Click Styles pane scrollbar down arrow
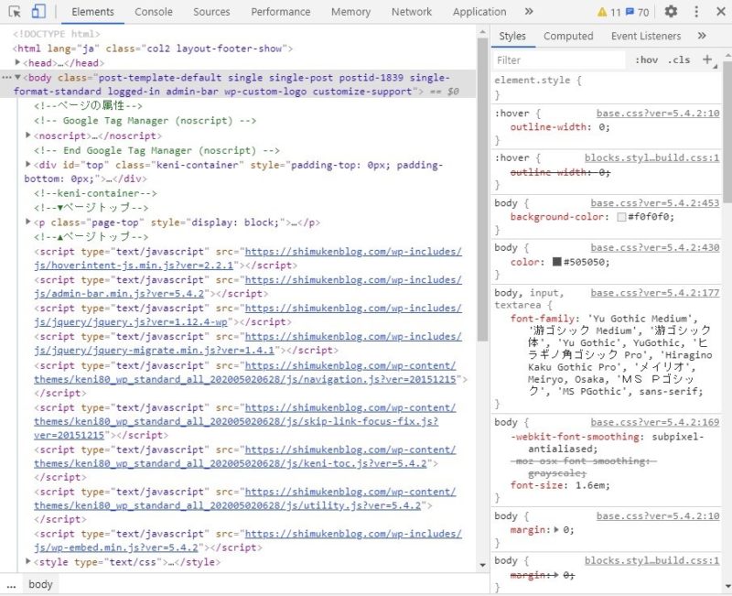This screenshot has height=596, width=732. click(x=727, y=586)
